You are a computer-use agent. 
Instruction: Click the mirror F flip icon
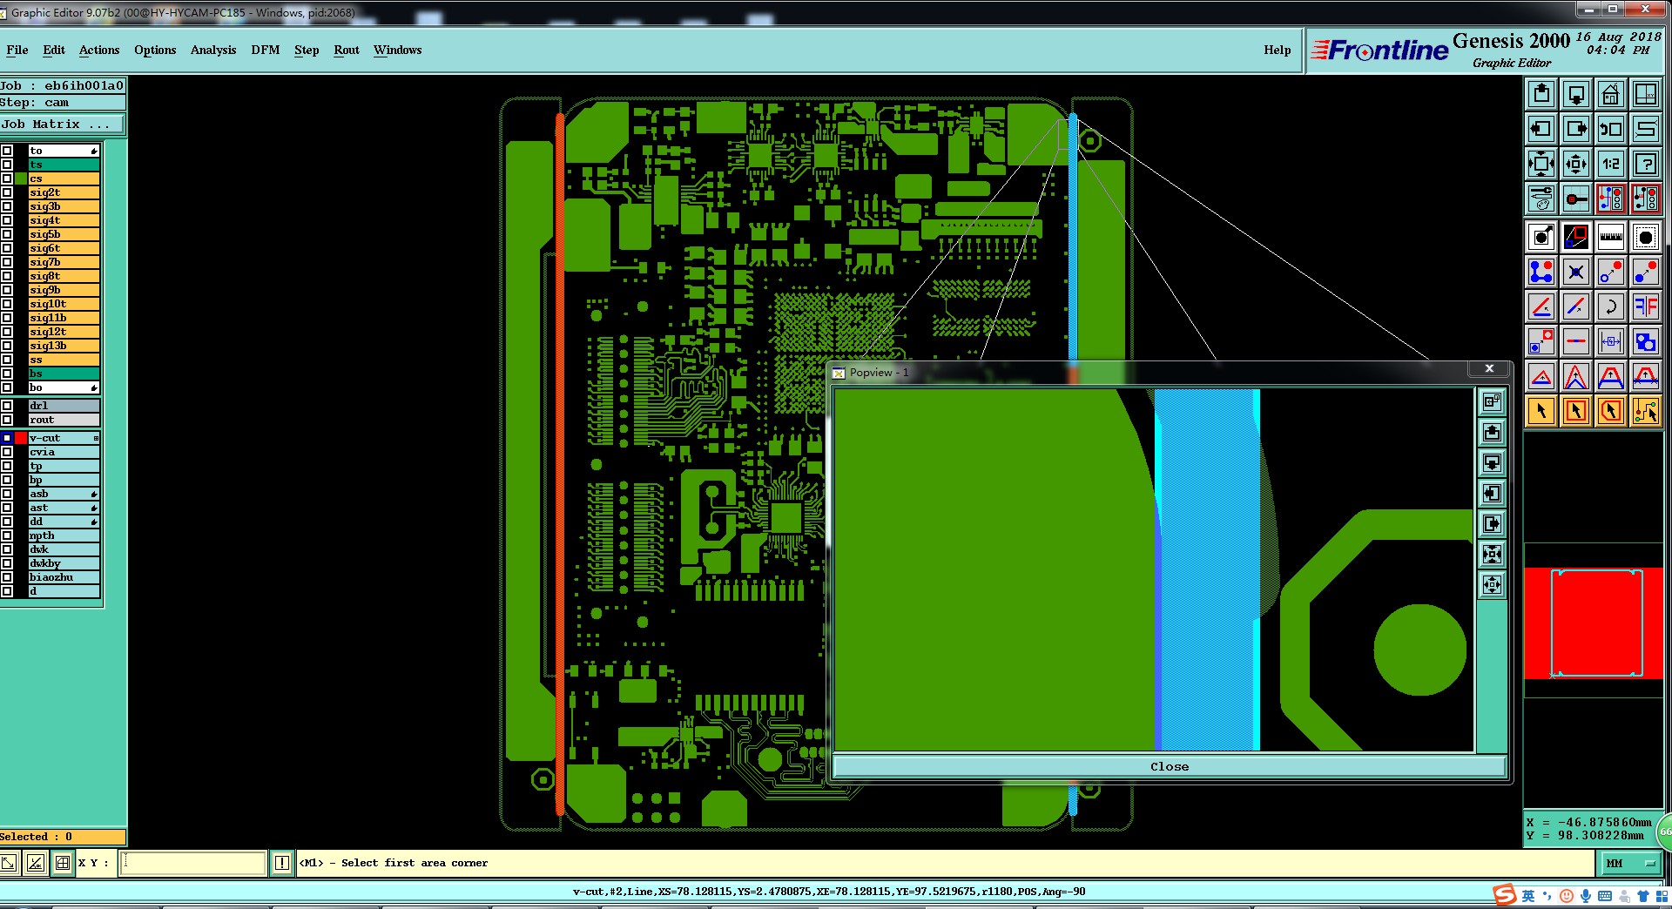point(1646,306)
